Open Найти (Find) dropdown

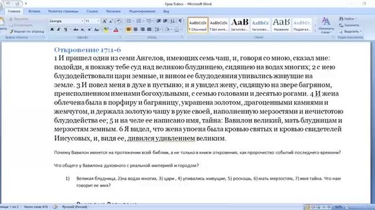coord(348,19)
